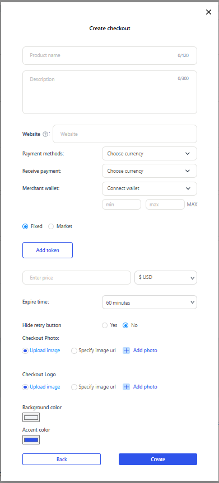This screenshot has width=219, height=483.
Task: Click the Website help question mark icon
Action: coord(45,134)
